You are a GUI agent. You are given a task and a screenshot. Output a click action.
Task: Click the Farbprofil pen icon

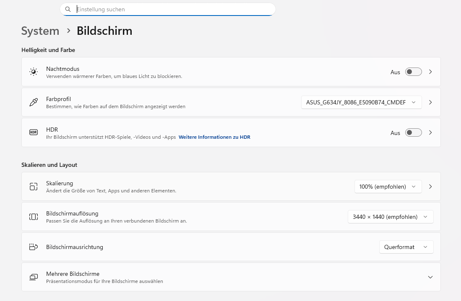tap(34, 102)
